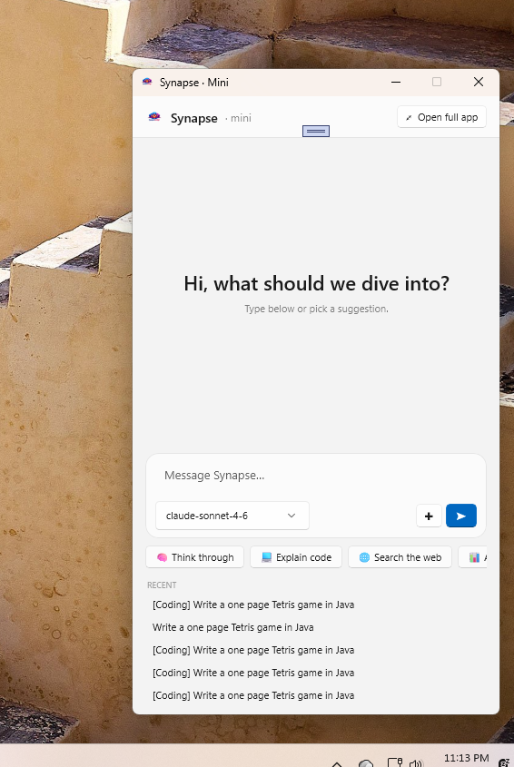Viewport: 514px width, 767px height.
Task: Click the Open full app button
Action: pos(441,117)
